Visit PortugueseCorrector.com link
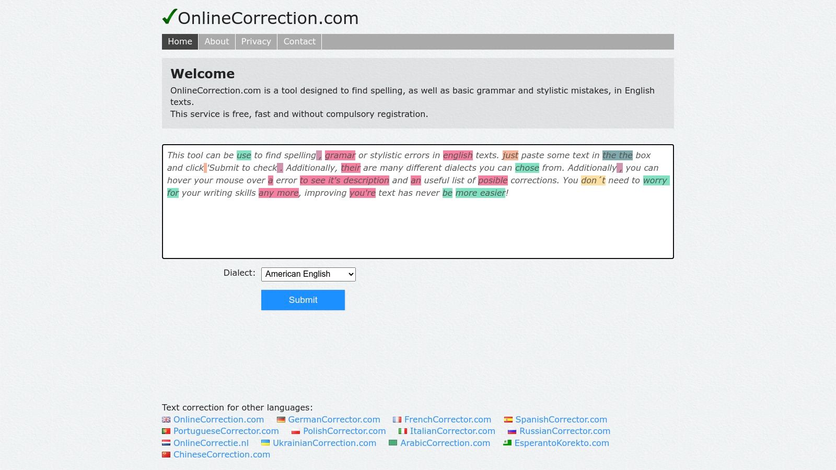Image resolution: width=836 pixels, height=470 pixels. (x=226, y=431)
